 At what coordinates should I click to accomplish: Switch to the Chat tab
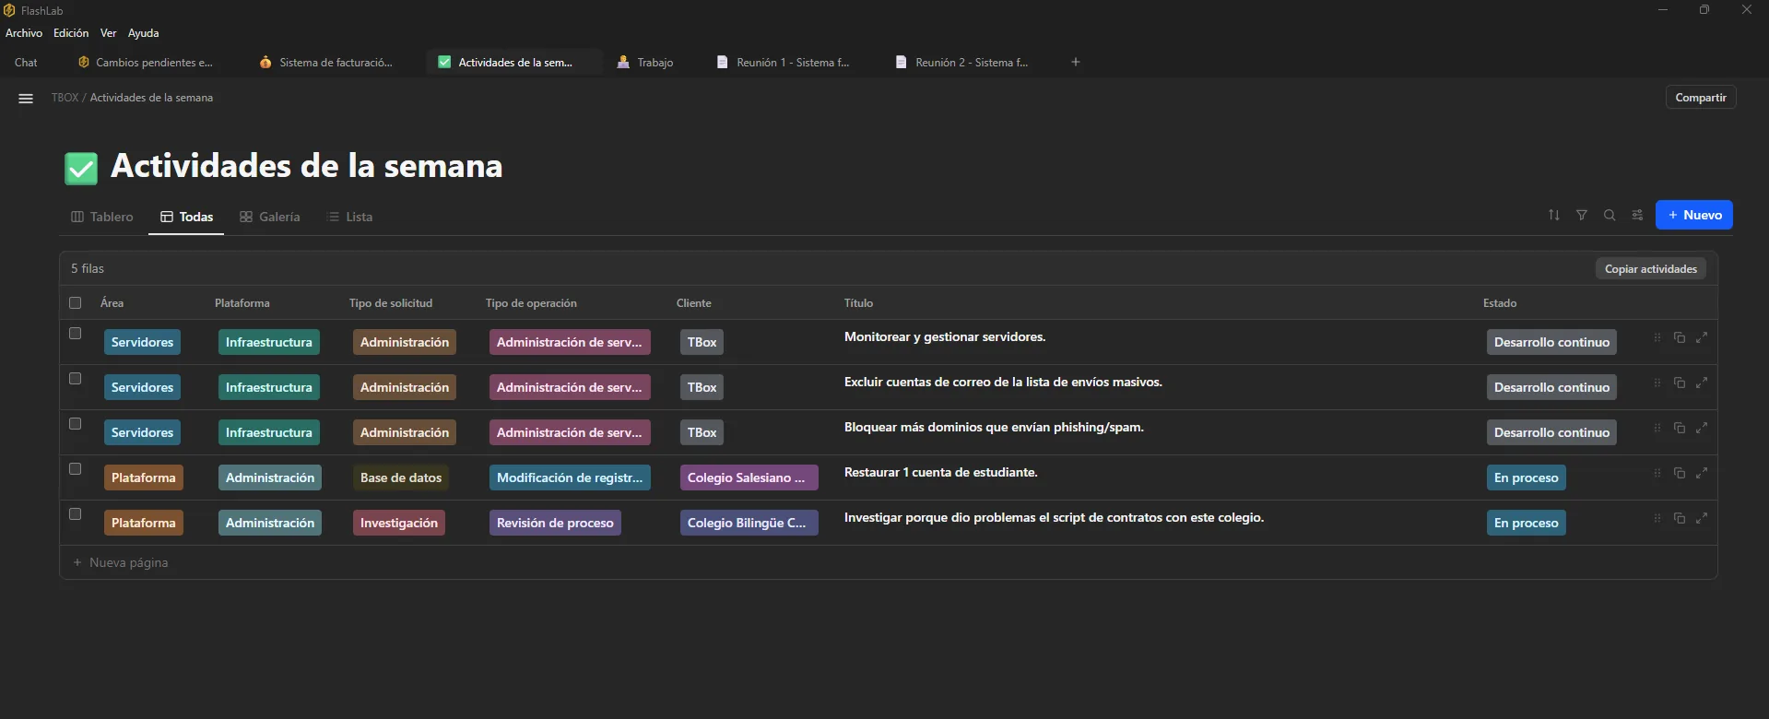(x=26, y=63)
